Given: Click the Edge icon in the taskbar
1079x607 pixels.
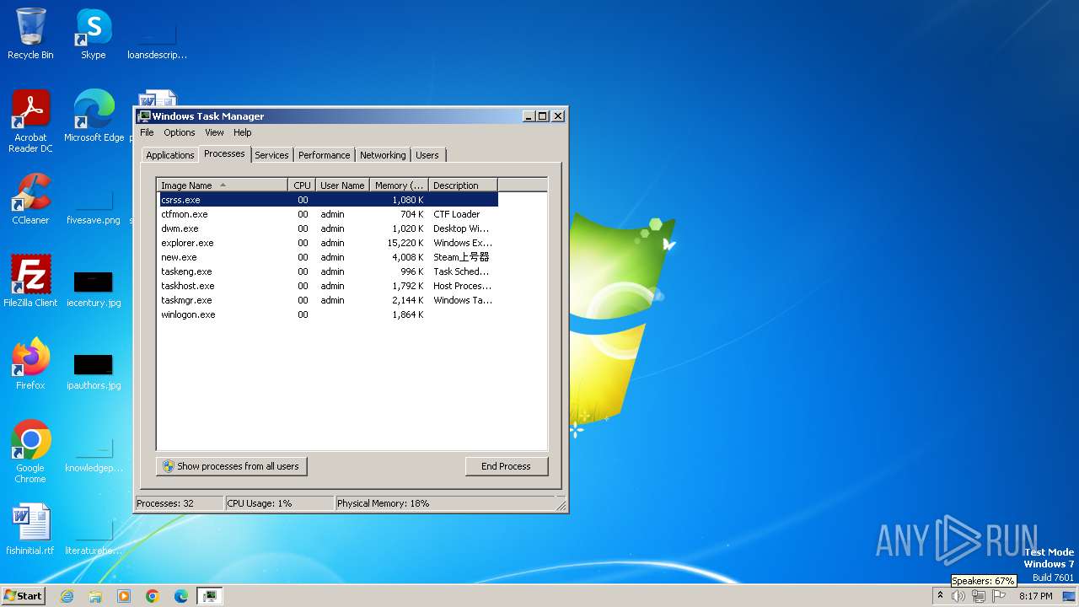Looking at the screenshot, I should click(181, 596).
